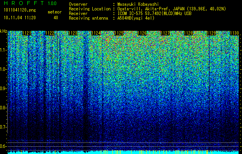Click the 1.1 frequency axis label
Viewport: 242px width, 154px height.
[3, 50]
